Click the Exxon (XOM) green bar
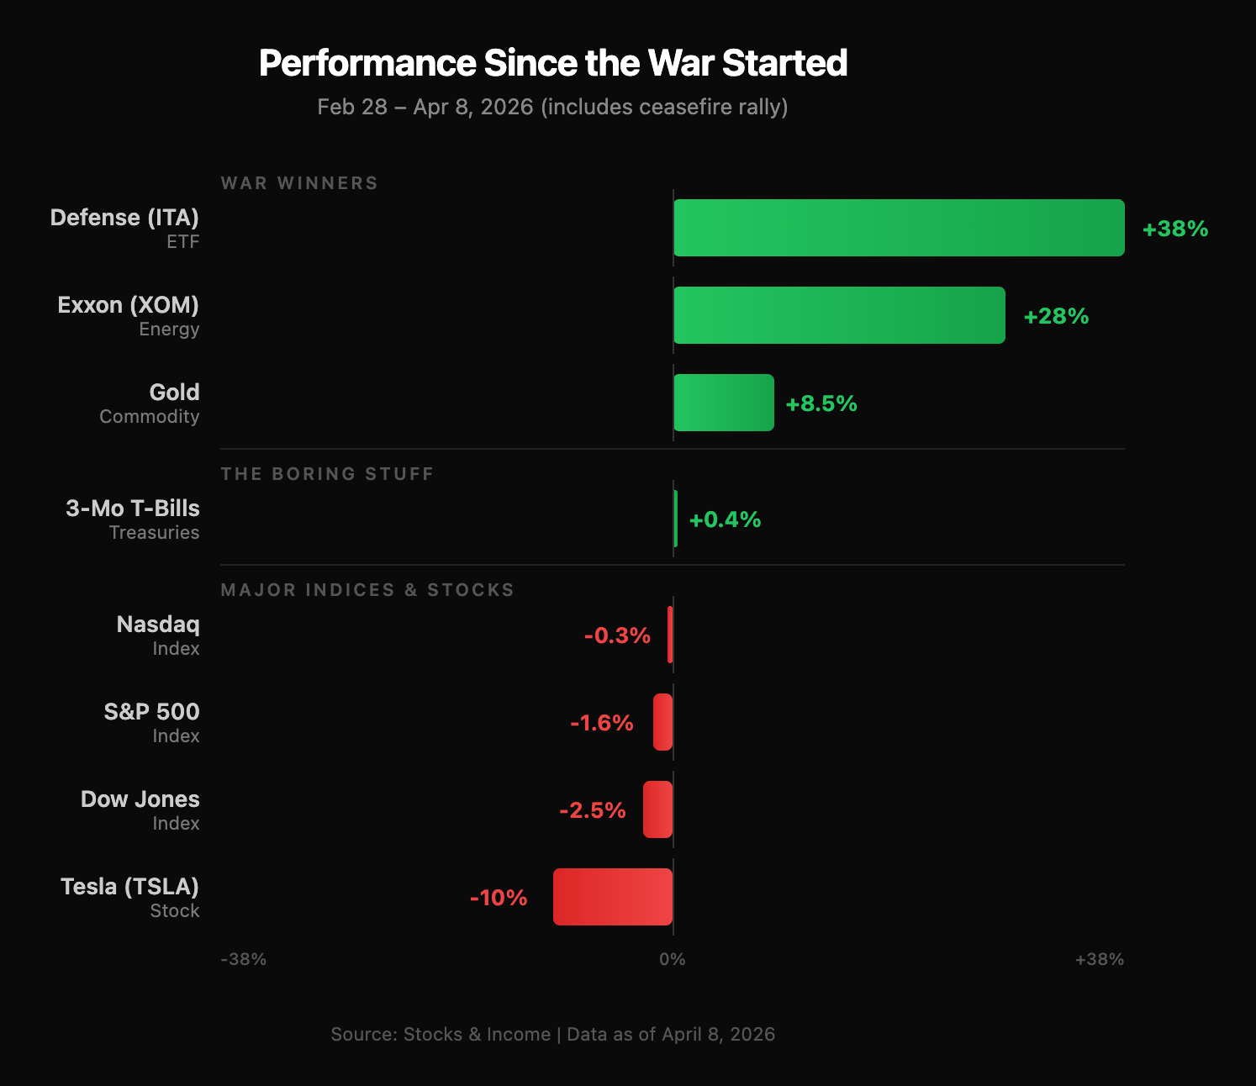 pyautogui.click(x=839, y=315)
